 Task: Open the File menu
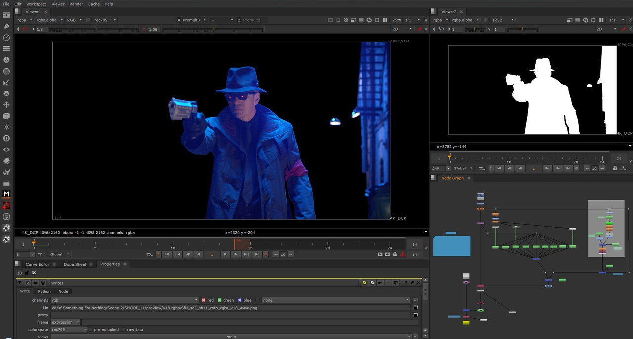point(6,4)
